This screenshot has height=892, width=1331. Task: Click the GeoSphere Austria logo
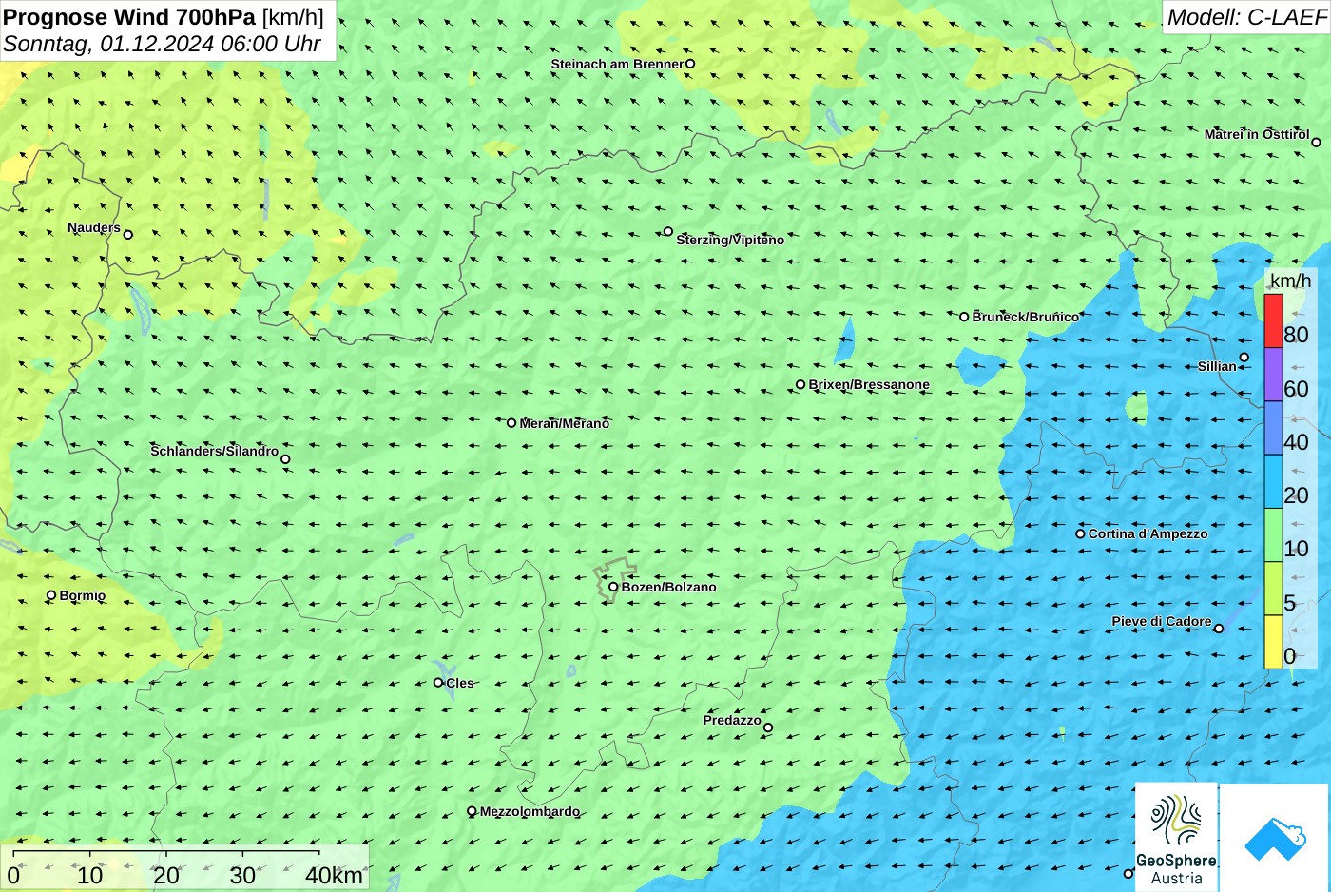[1176, 837]
